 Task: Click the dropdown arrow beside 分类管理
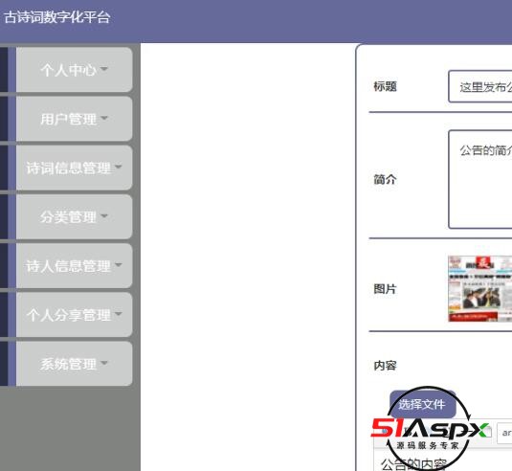104,216
